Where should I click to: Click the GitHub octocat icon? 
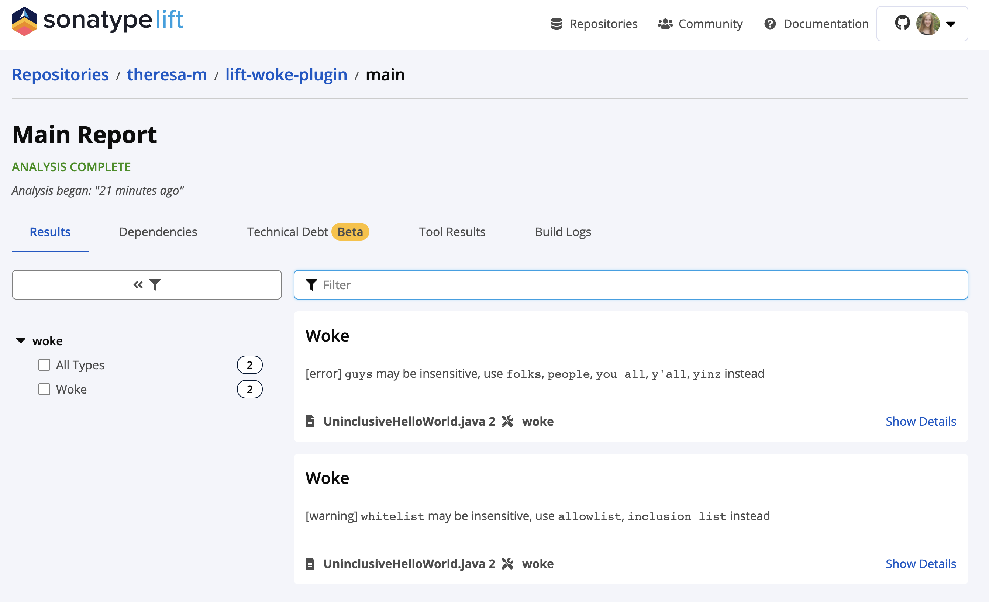coord(903,23)
